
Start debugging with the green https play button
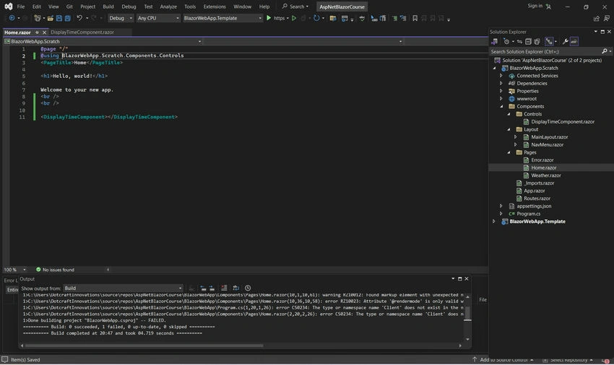coord(268,18)
